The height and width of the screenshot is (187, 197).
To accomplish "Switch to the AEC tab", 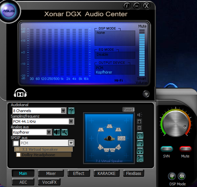I will pyautogui.click(x=23, y=182).
